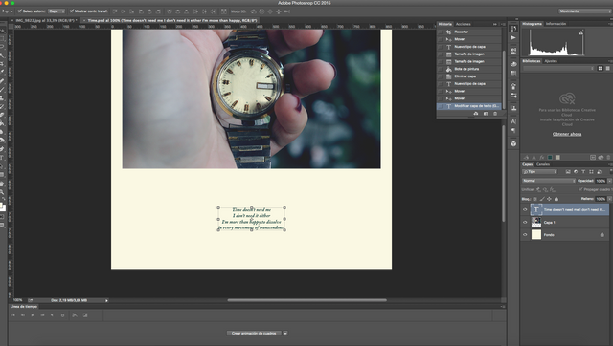Click the scissors split icon in timeline

coord(75,315)
